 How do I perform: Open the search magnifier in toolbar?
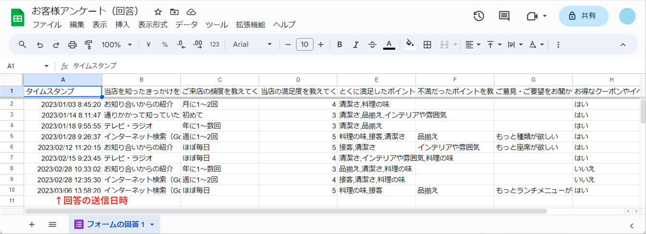click(23, 45)
